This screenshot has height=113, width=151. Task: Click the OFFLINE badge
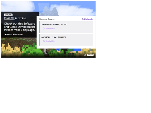click(x=8, y=15)
